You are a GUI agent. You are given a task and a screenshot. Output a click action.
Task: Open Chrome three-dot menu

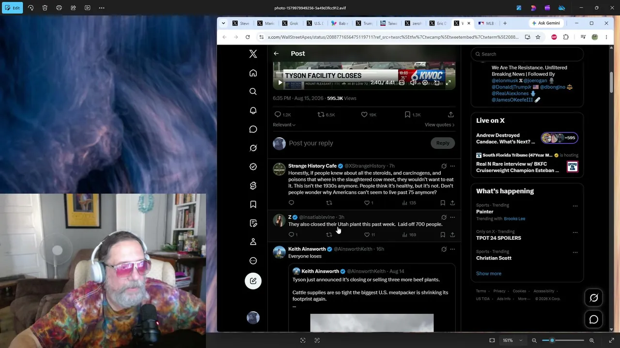606,37
